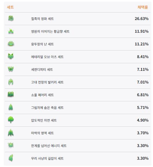Image resolution: width=153 pixels, height=167 pixels.
Task: Open the 칠흑의 정화 세트 name link
Action: 42,19
